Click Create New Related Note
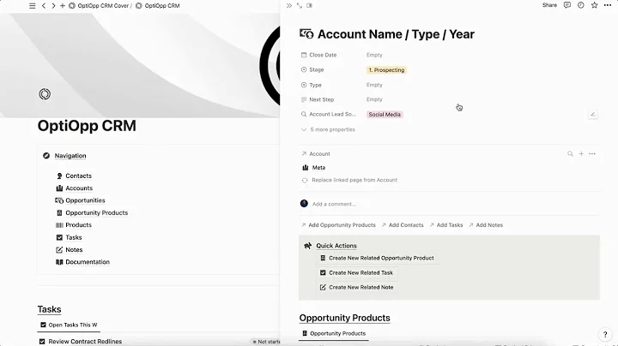This screenshot has width=618, height=346. point(357,288)
